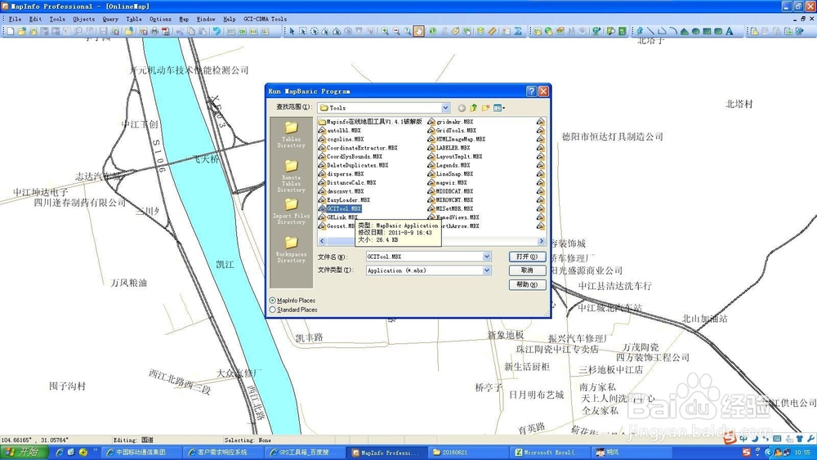
Task: Click the file name input field GCITool.MBX
Action: pos(424,257)
